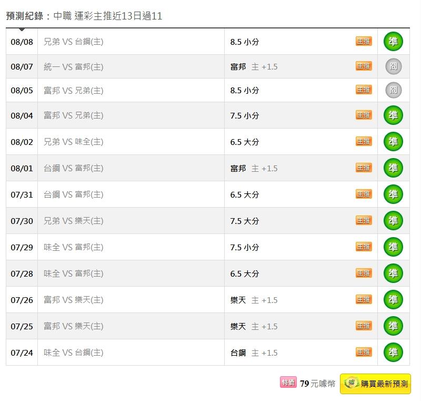Click the green 準 icon in the 07/29 row
Screen dimensions: 421x401
click(x=393, y=247)
